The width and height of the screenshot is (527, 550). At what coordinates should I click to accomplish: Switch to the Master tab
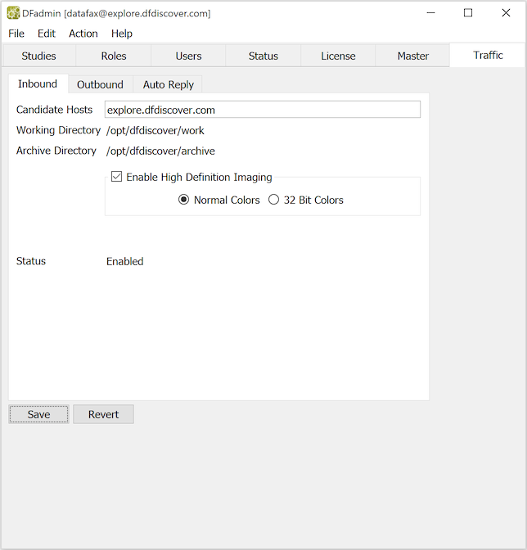[x=413, y=56]
